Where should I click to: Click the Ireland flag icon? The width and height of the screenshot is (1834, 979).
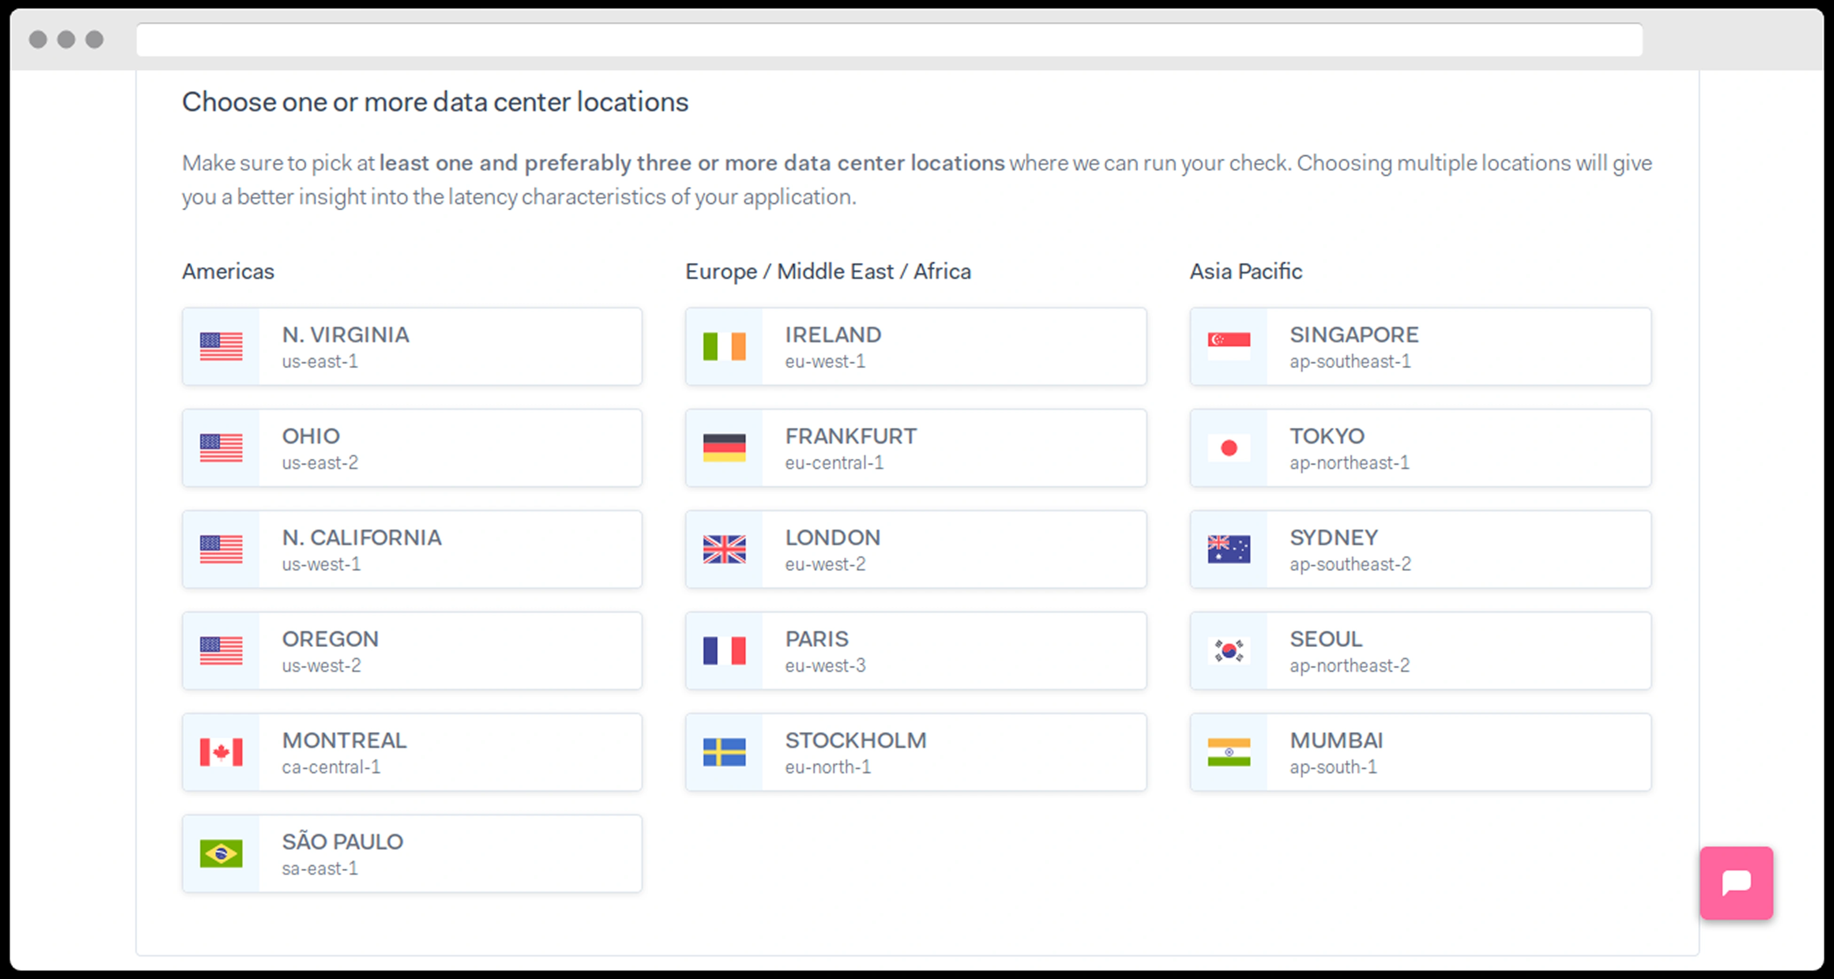click(724, 347)
